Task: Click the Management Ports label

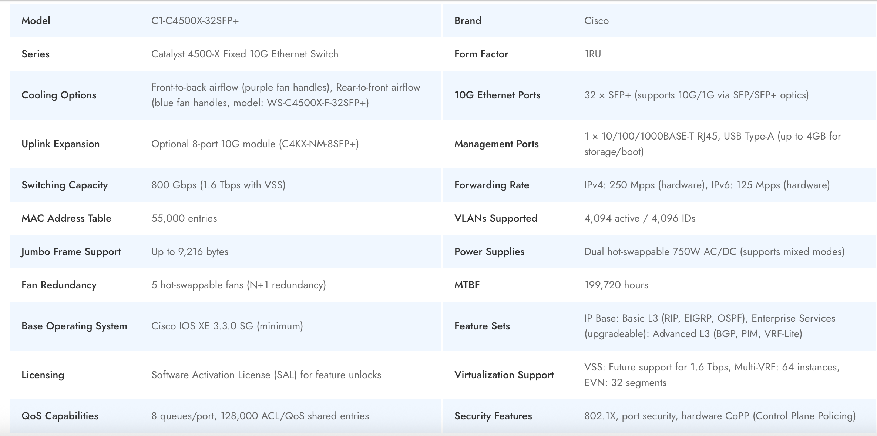Action: tap(496, 144)
